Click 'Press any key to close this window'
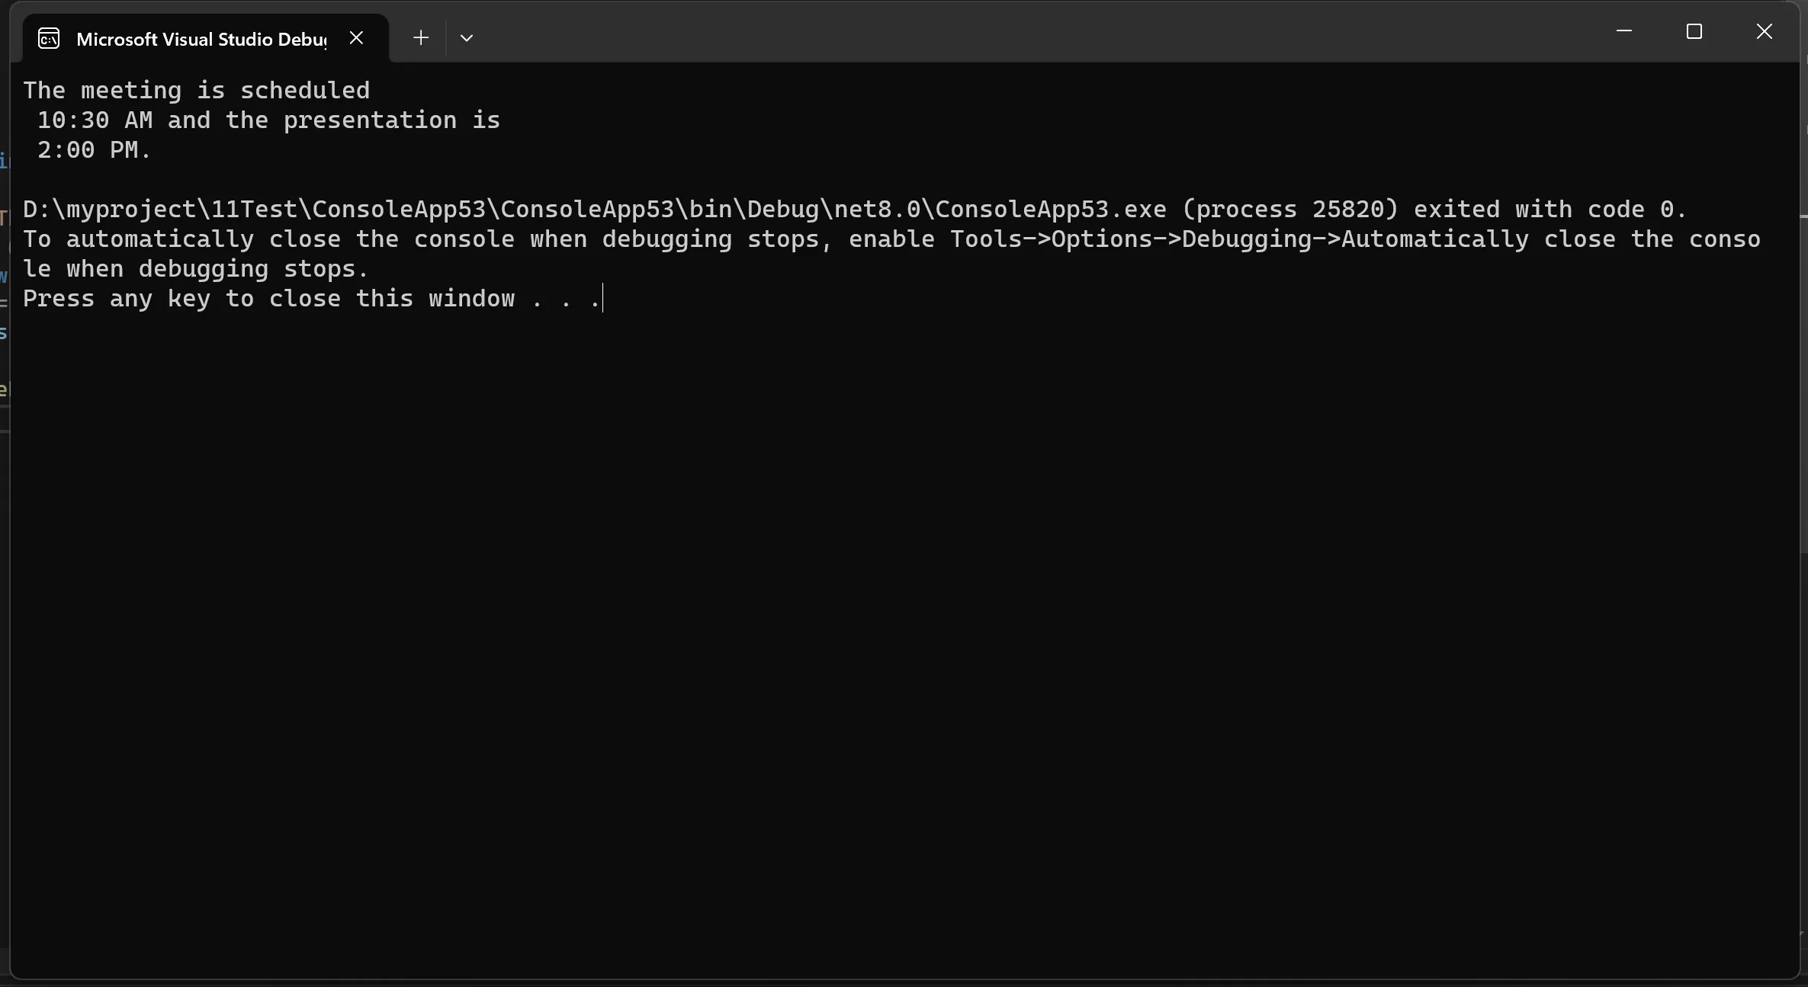Viewport: 1808px width, 987px height. 268,299
